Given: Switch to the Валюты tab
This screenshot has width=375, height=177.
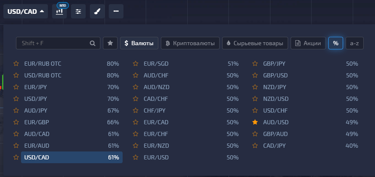Looking at the screenshot, I should tap(139, 43).
